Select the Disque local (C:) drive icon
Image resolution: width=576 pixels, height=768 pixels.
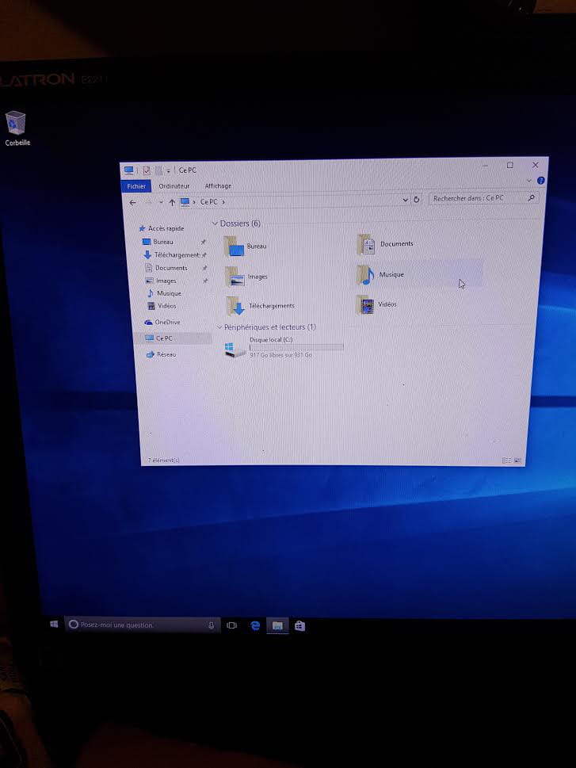point(235,350)
